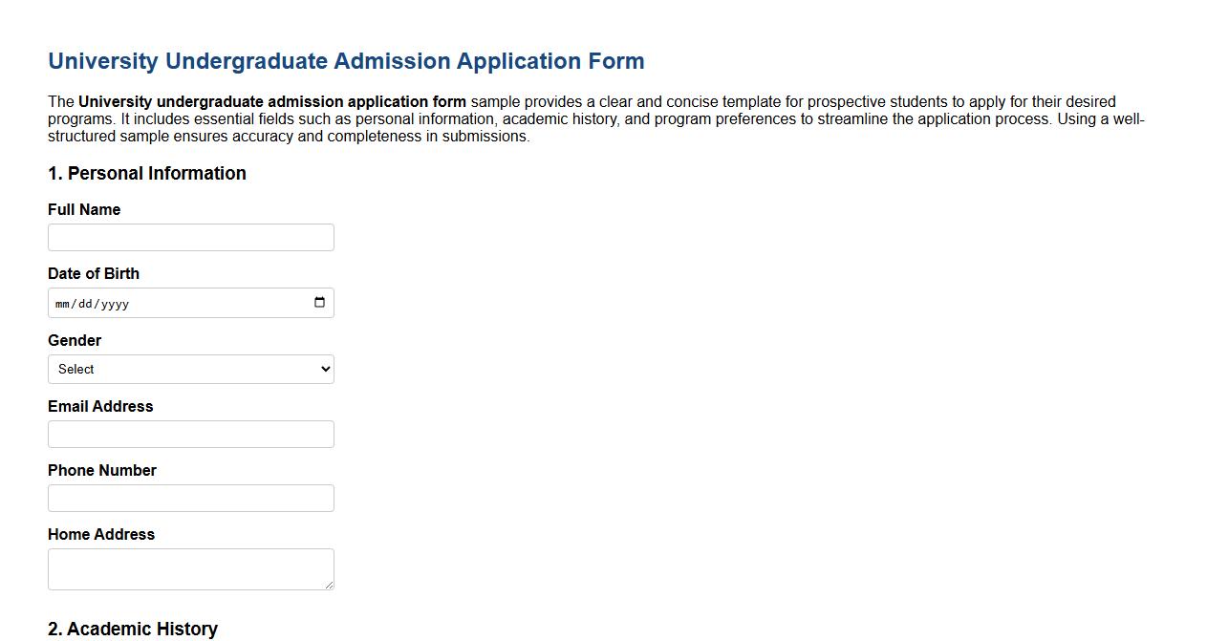
Task: Select the bolded application form text
Action: tap(272, 101)
